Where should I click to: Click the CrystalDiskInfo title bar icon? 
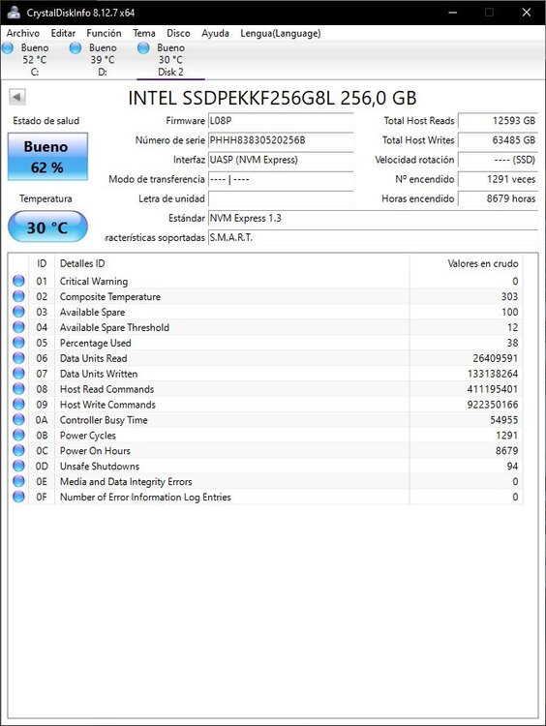14,12
